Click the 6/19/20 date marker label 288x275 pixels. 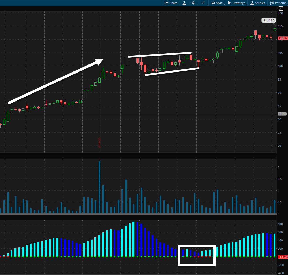(100, 142)
